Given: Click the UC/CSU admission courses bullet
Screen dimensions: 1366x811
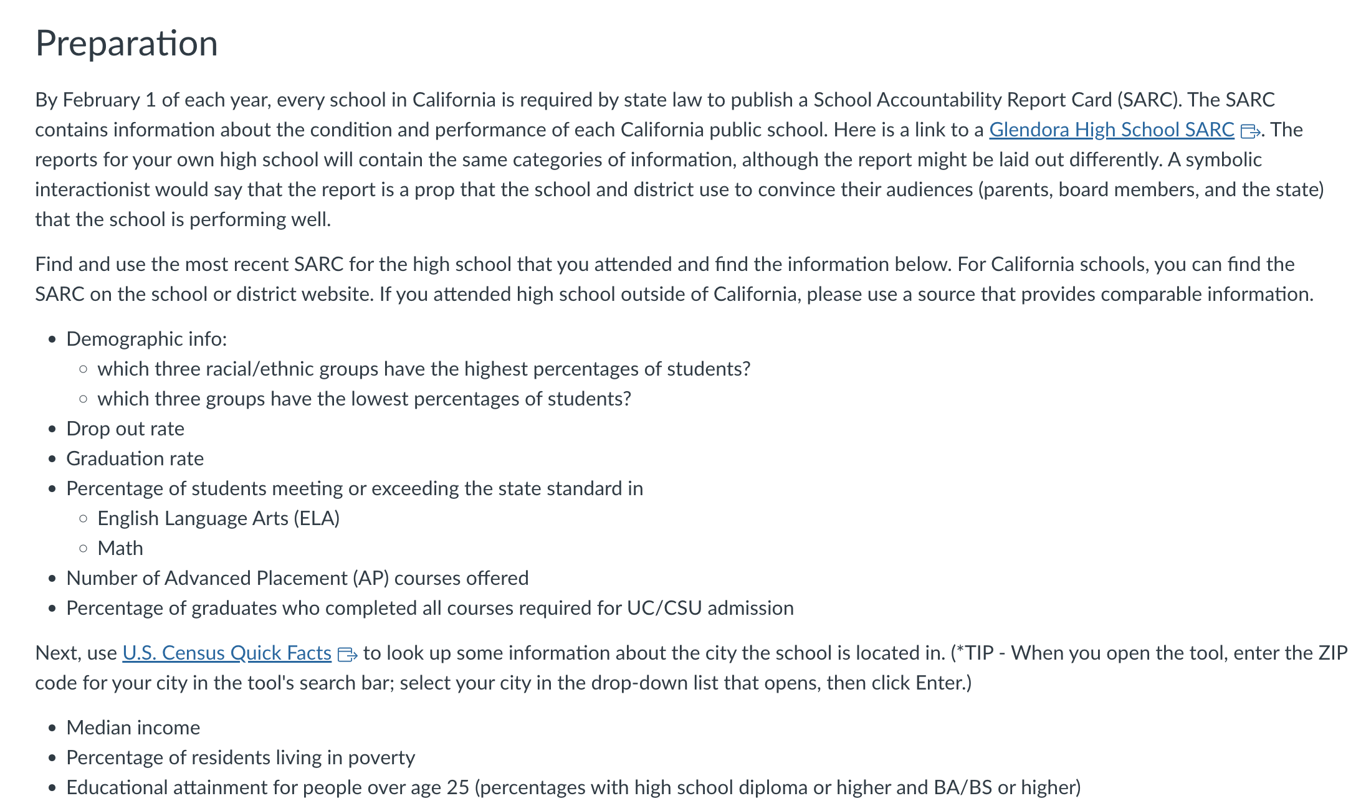Looking at the screenshot, I should [430, 608].
